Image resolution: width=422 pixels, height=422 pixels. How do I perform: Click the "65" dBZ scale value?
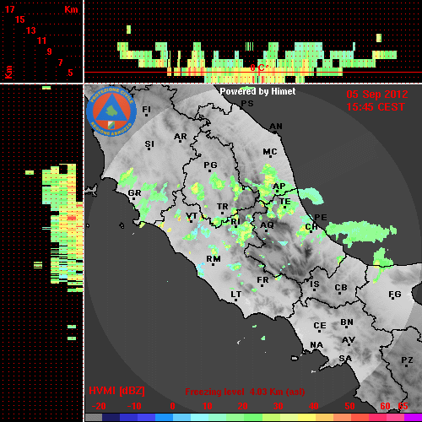(x=403, y=406)
